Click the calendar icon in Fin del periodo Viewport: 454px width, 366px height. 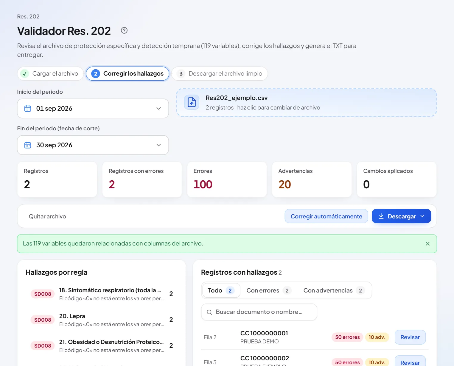tap(28, 145)
